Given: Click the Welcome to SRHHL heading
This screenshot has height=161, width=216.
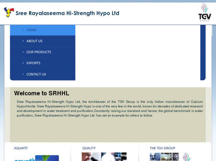Looking at the screenshot, I should [42, 93].
